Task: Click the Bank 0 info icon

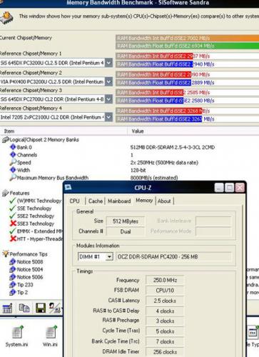Action: pos(13,147)
